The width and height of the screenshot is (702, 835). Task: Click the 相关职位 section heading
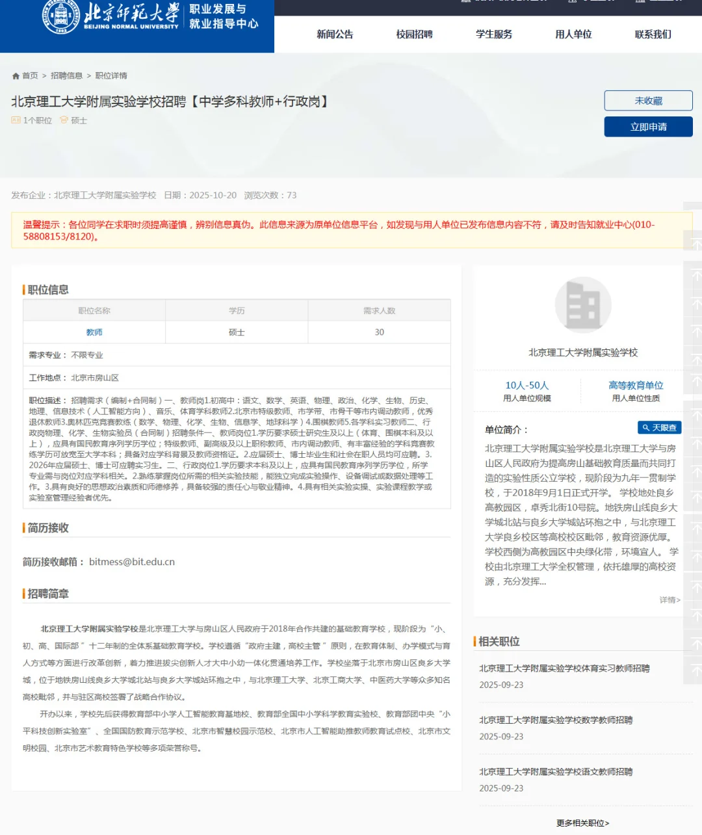499,642
